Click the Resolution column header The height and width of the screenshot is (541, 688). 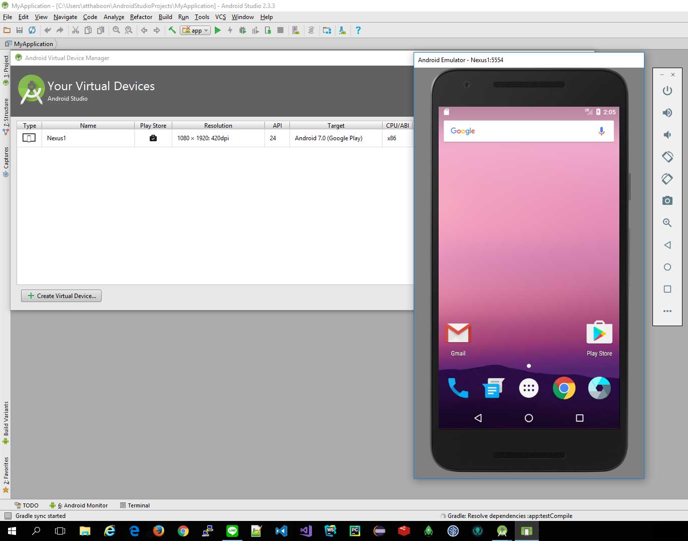[218, 125]
